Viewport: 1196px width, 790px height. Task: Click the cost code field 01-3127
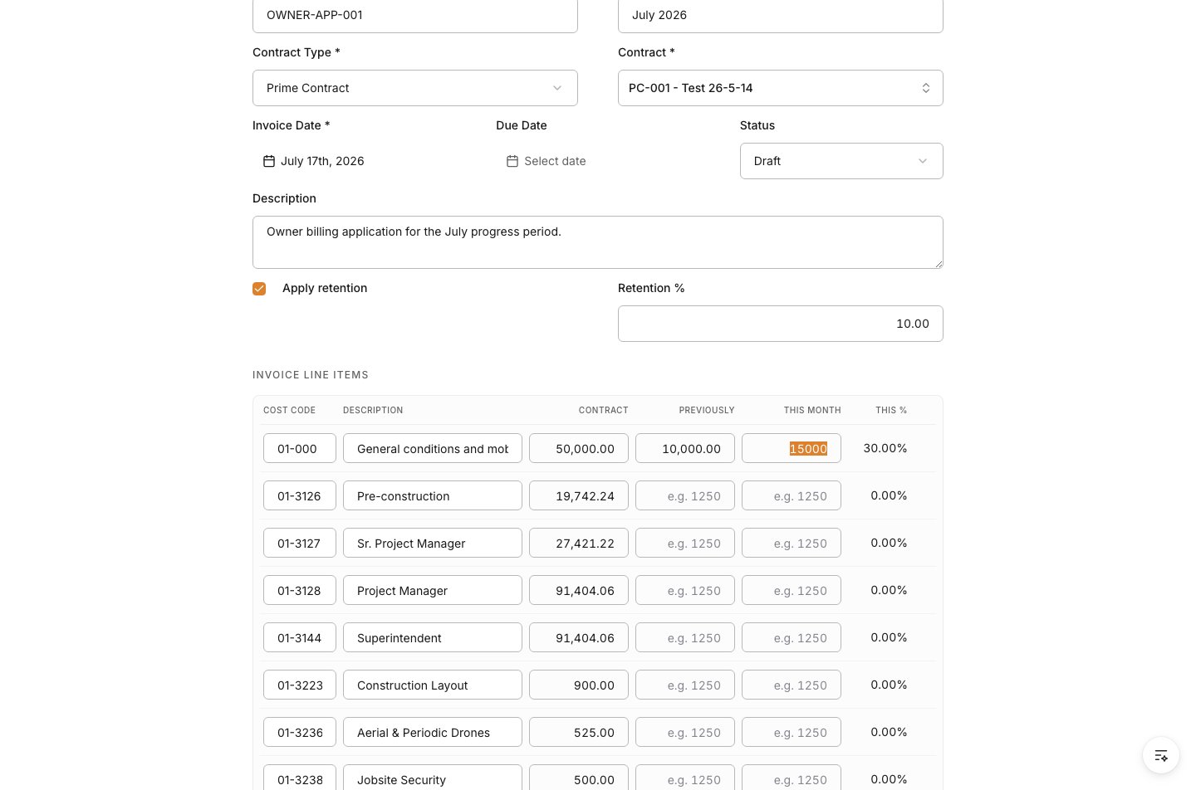click(300, 543)
